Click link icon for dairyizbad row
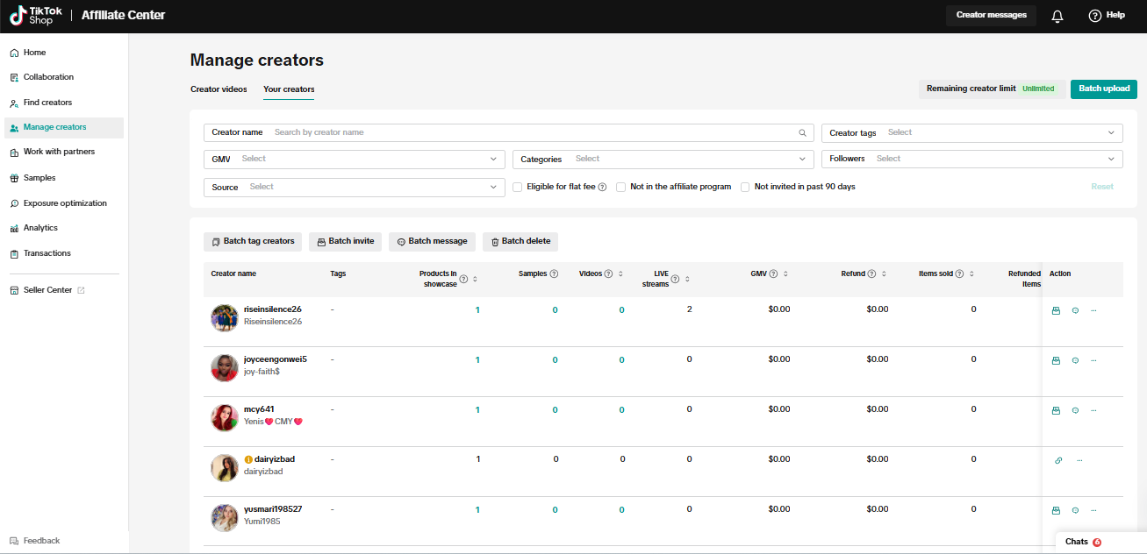Screen dimensions: 1147x554 coord(1058,460)
